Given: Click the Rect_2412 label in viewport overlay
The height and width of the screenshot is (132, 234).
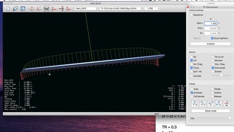Looking at the screenshot, I should coord(9,80).
